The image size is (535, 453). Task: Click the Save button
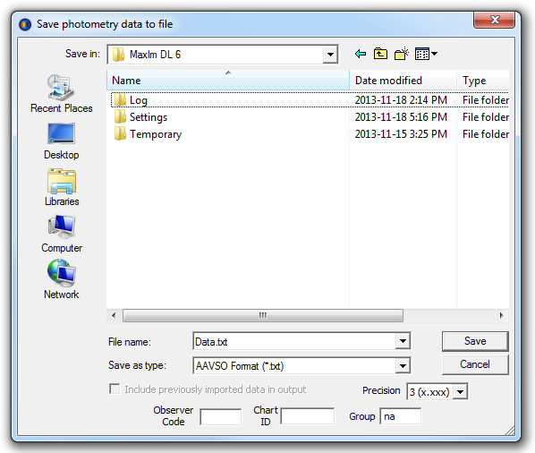tap(475, 341)
